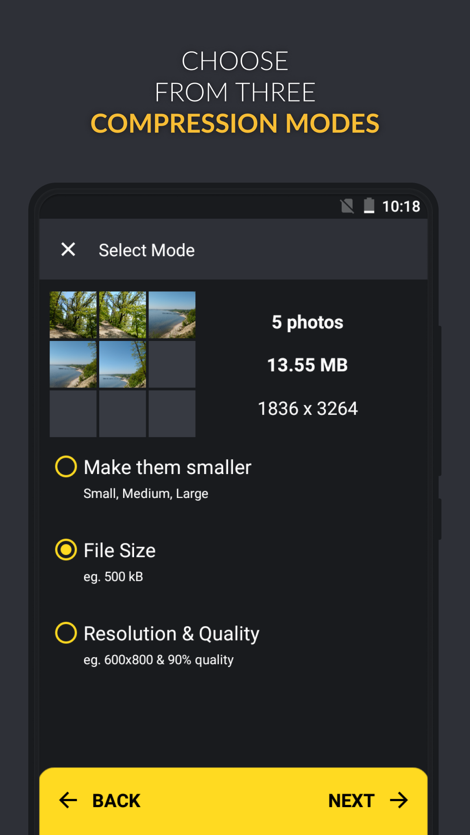The width and height of the screenshot is (470, 835).
Task: Select the File Size radio button
Action: tap(66, 550)
